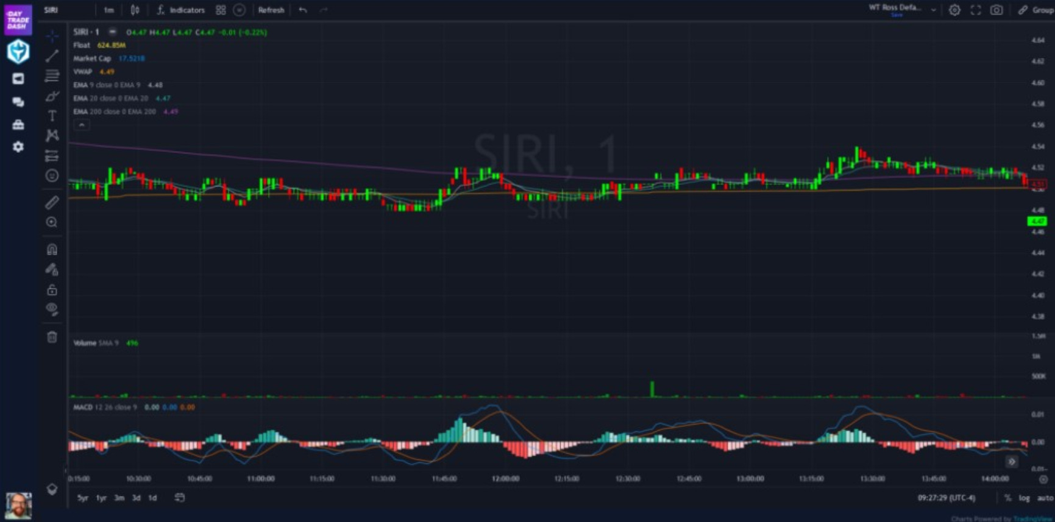Toggle percent scale mode
Screen dimensions: 1055x522
1007,498
